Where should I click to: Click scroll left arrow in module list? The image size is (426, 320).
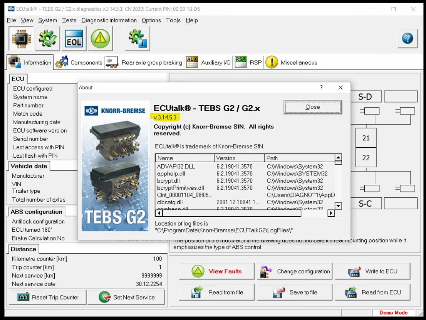coord(159,213)
